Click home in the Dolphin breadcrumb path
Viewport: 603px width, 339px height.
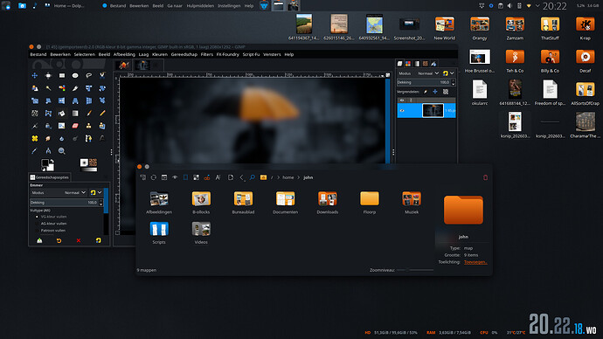tap(288, 177)
